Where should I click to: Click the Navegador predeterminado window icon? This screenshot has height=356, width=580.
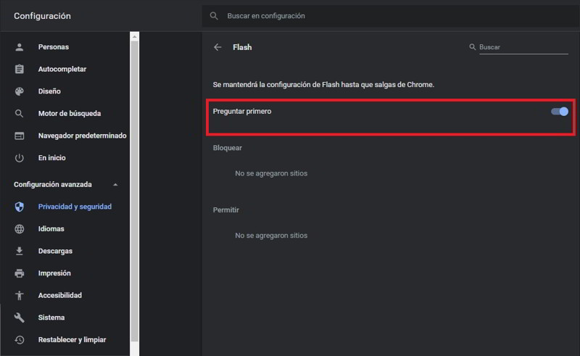coord(20,136)
